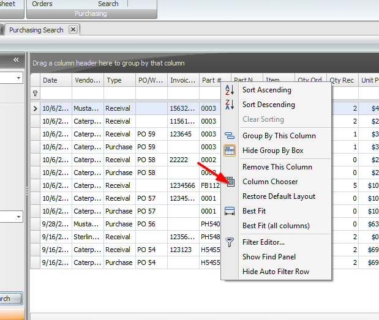This screenshot has height=320, width=379.
Task: Choose Sort Ascending from context menu
Action: (267, 90)
